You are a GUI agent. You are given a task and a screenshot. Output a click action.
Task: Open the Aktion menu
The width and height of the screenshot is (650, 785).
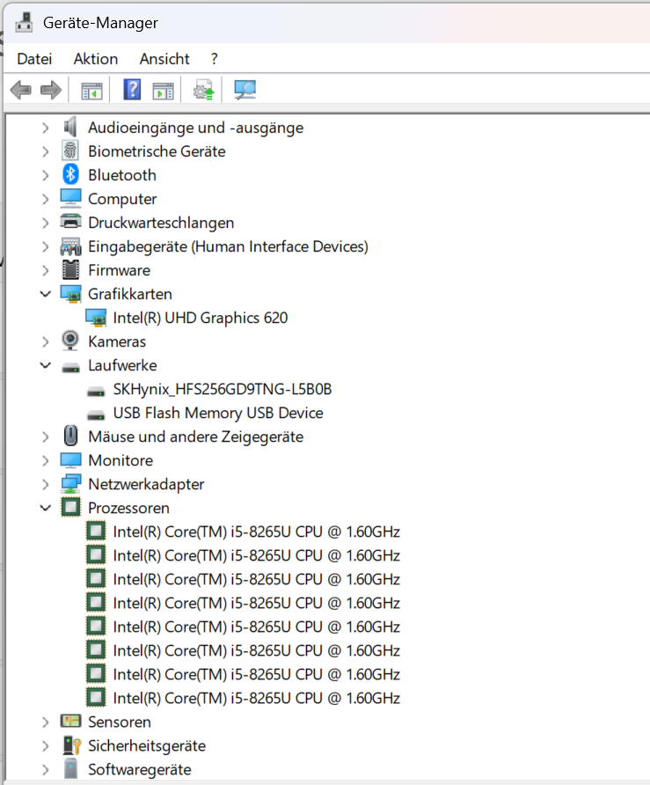click(96, 59)
